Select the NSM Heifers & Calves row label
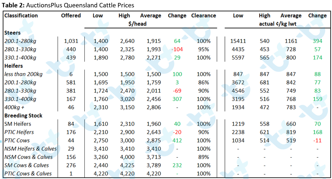This screenshot has width=332, height=179. click(x=31, y=149)
